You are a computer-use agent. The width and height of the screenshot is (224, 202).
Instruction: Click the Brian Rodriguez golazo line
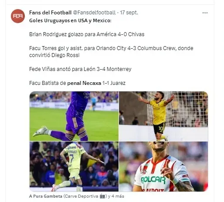pyautogui.click(x=87, y=34)
